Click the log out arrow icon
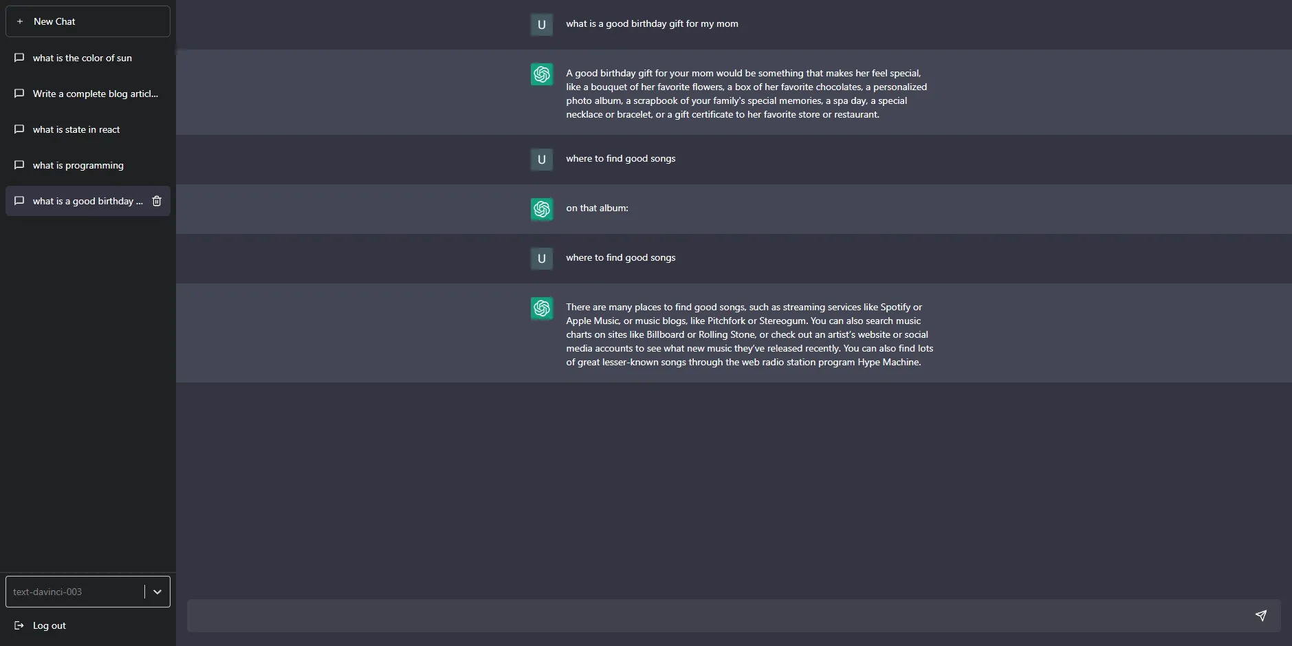Screen dimensions: 1292x646 [19, 625]
